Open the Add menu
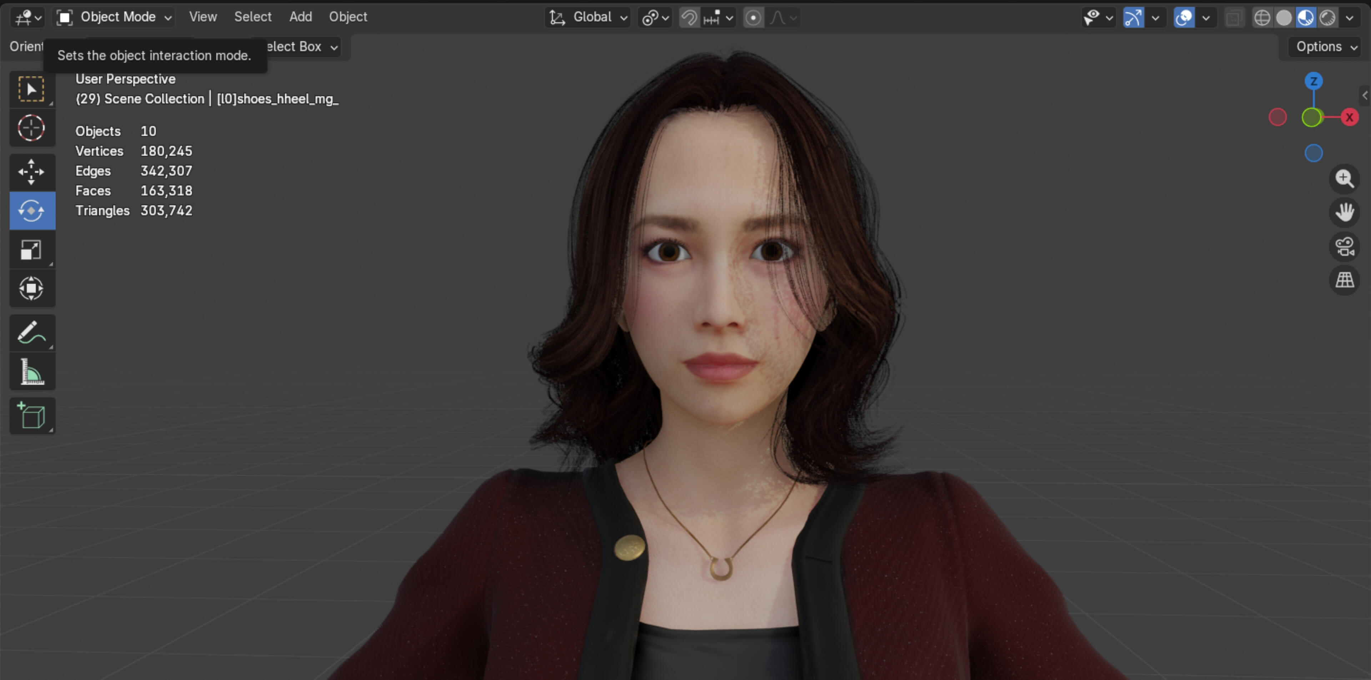 pos(300,17)
